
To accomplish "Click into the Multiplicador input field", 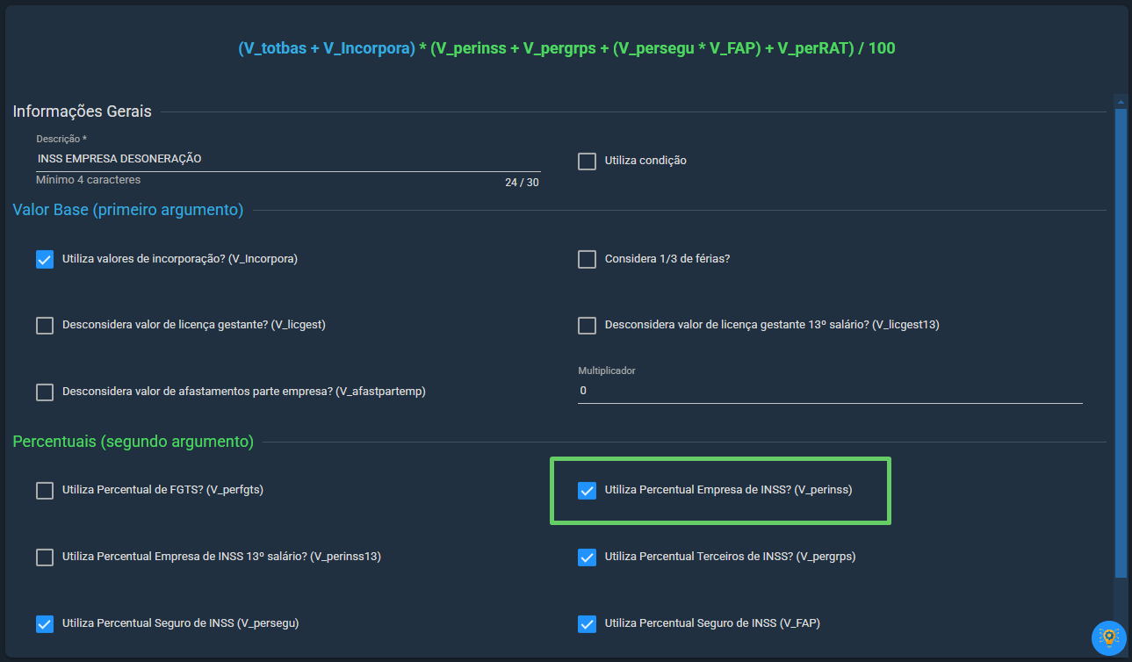I will click(x=829, y=391).
